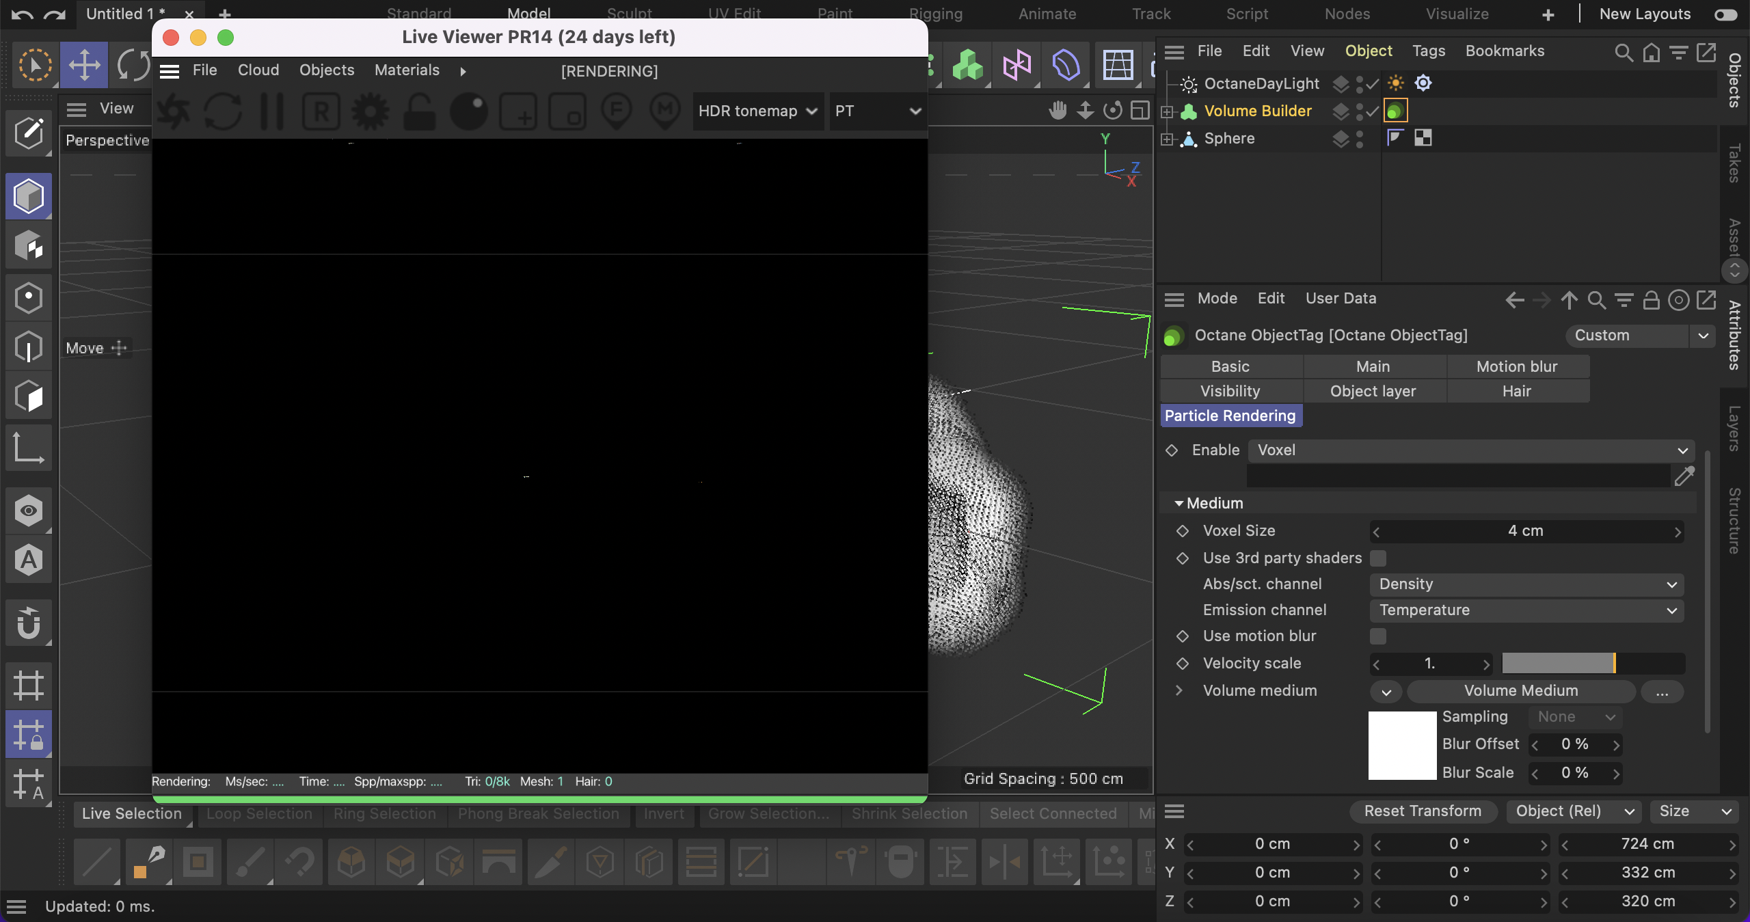Click the Particle Rendering tab
Viewport: 1750px width, 922px height.
coord(1230,414)
